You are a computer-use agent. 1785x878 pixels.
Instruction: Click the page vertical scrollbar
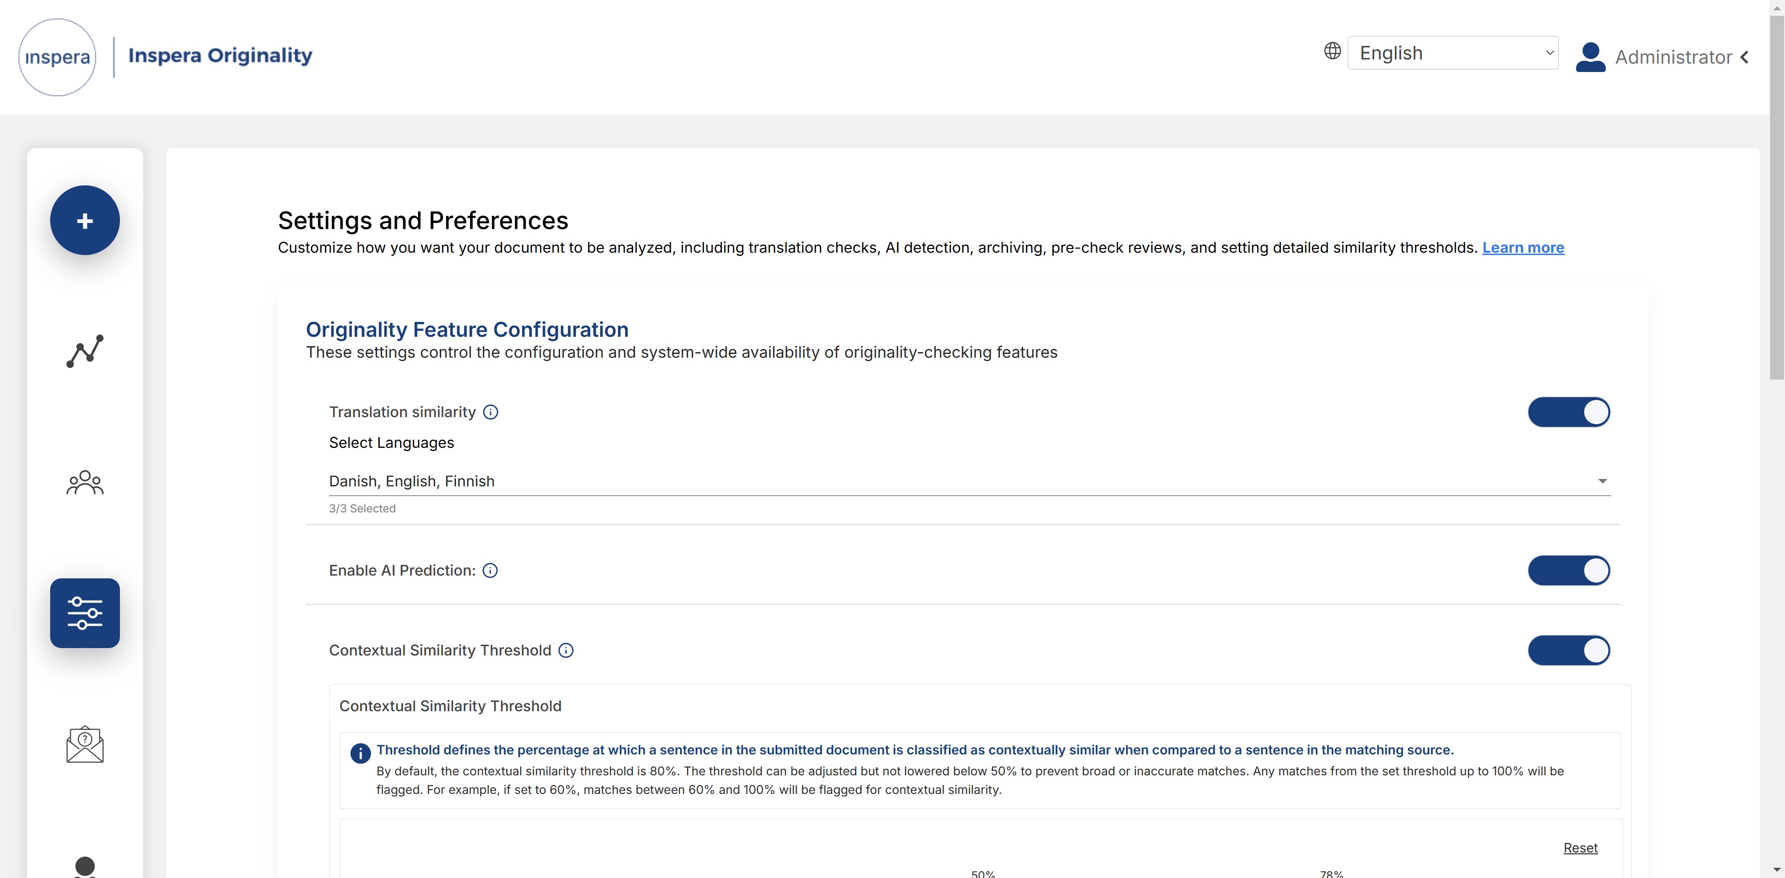1777,197
